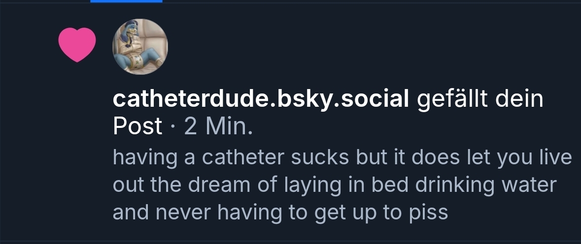Click the bold username in the notification
581x244 pixels.
click(x=261, y=99)
